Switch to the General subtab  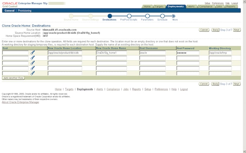tap(9, 11)
